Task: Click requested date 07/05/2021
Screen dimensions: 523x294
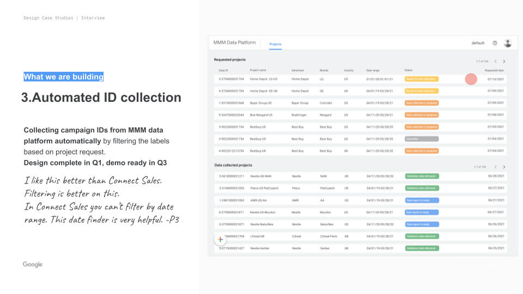Action: pyautogui.click(x=496, y=127)
